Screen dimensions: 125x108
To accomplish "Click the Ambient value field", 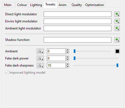I will pos(56,51).
